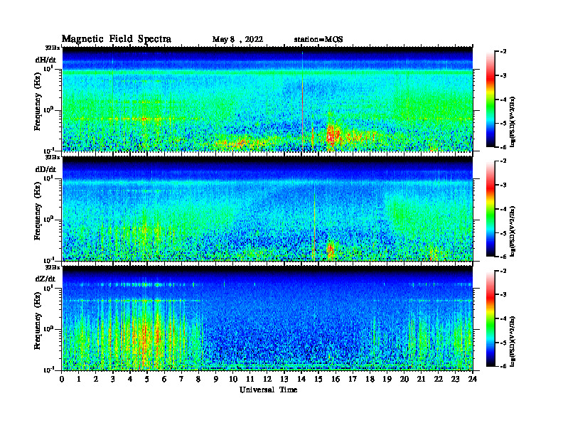Click hour 24 on the Universal Time axis
This screenshot has width=563, height=435.
pyautogui.click(x=473, y=380)
